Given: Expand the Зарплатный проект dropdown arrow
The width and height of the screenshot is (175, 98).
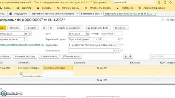Looking at the screenshot, I should 96,39.
